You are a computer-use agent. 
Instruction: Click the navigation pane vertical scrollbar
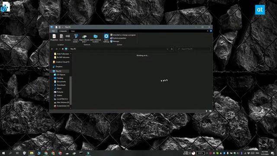click(x=71, y=91)
